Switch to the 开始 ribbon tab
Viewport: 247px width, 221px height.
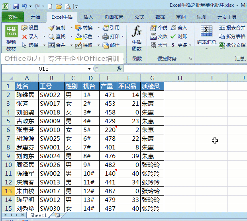click(35, 17)
